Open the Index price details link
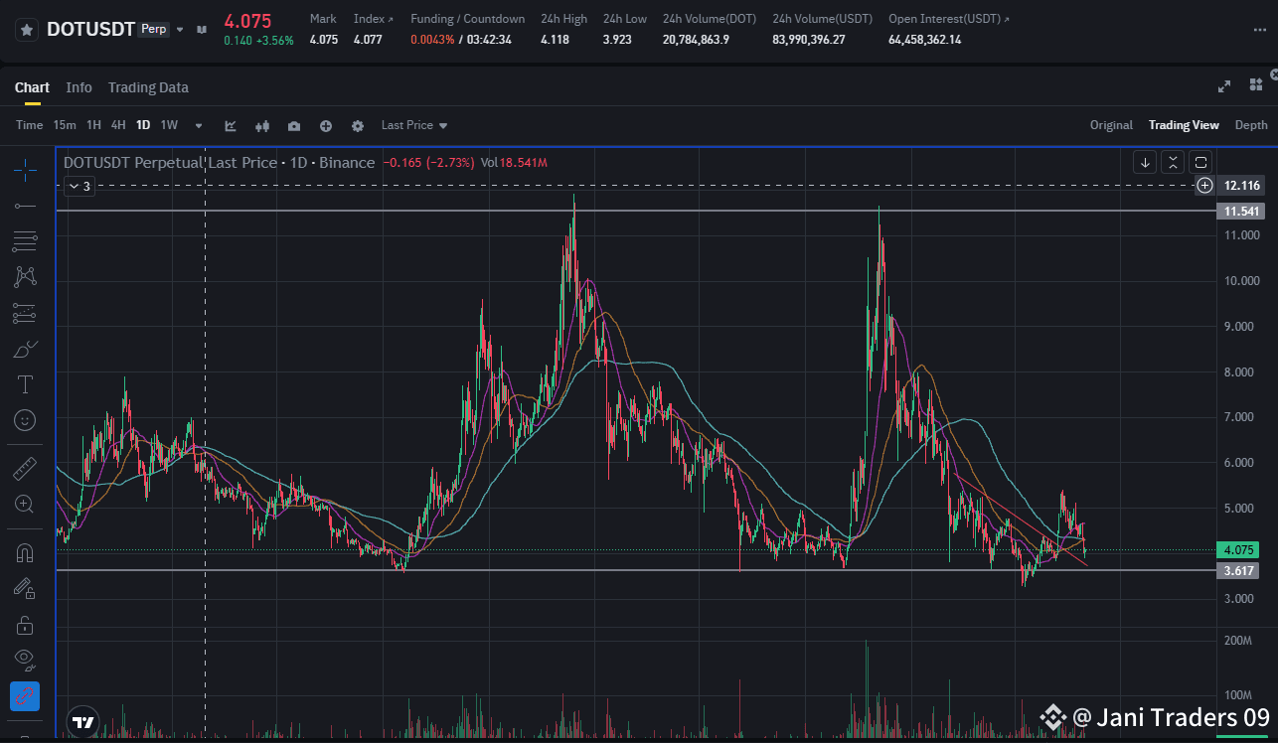Viewport: 1278px width, 743px height. click(374, 19)
